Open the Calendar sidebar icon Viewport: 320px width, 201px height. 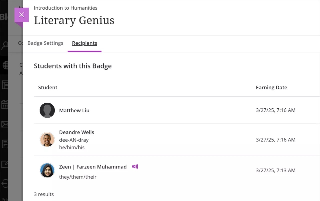(4, 104)
